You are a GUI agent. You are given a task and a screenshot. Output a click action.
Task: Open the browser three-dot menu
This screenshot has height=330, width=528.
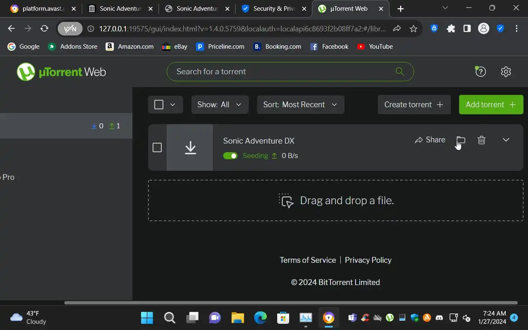coord(516,28)
